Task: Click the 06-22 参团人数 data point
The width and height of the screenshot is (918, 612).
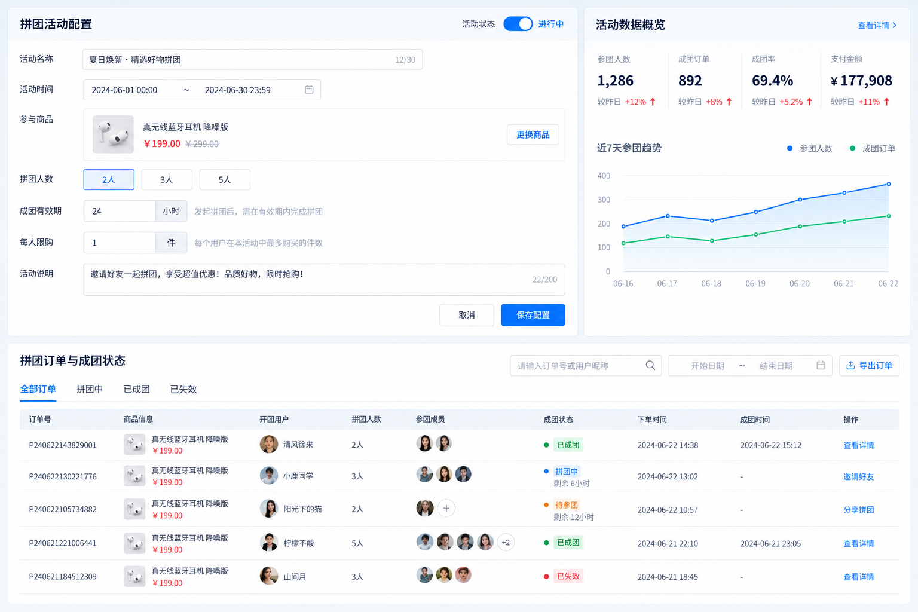Action: [889, 184]
